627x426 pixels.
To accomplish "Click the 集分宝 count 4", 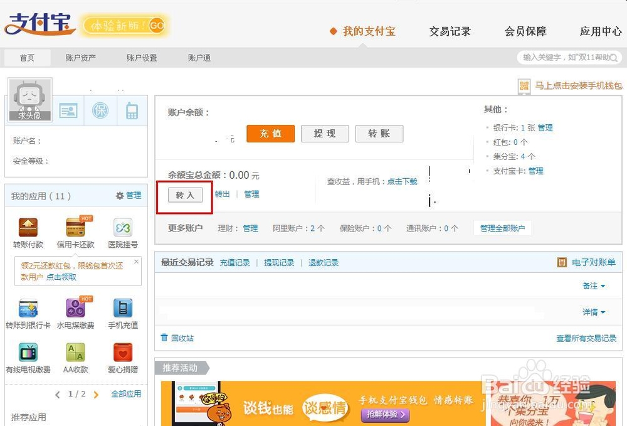I will (523, 156).
